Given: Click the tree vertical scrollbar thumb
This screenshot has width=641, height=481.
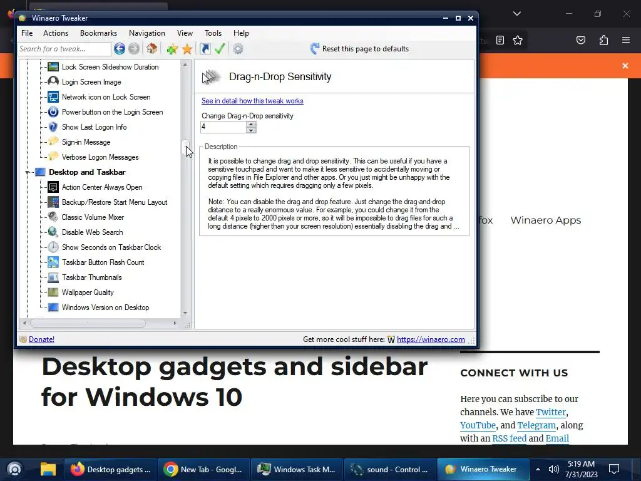Looking at the screenshot, I should 185,147.
